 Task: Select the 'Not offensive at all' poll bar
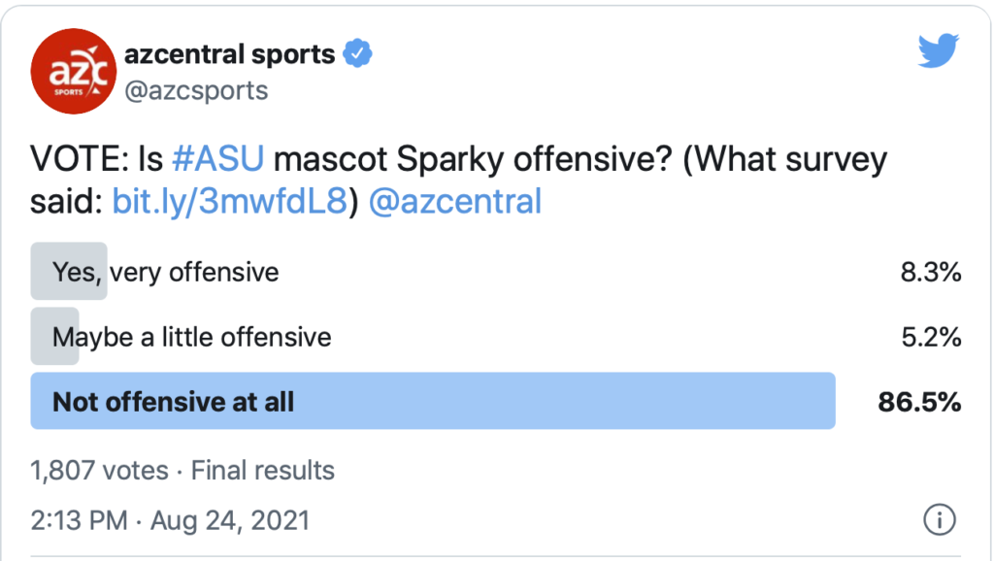[433, 401]
